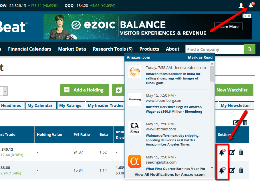Click Learn More on the Ezoic ad
The image size is (260, 181).
[229, 27]
